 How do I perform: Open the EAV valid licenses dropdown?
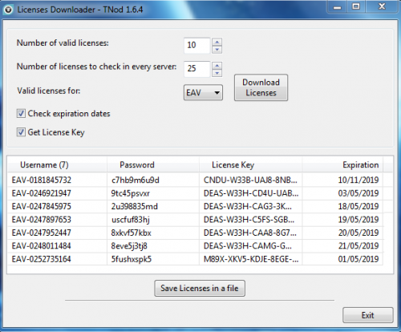[x=203, y=93]
